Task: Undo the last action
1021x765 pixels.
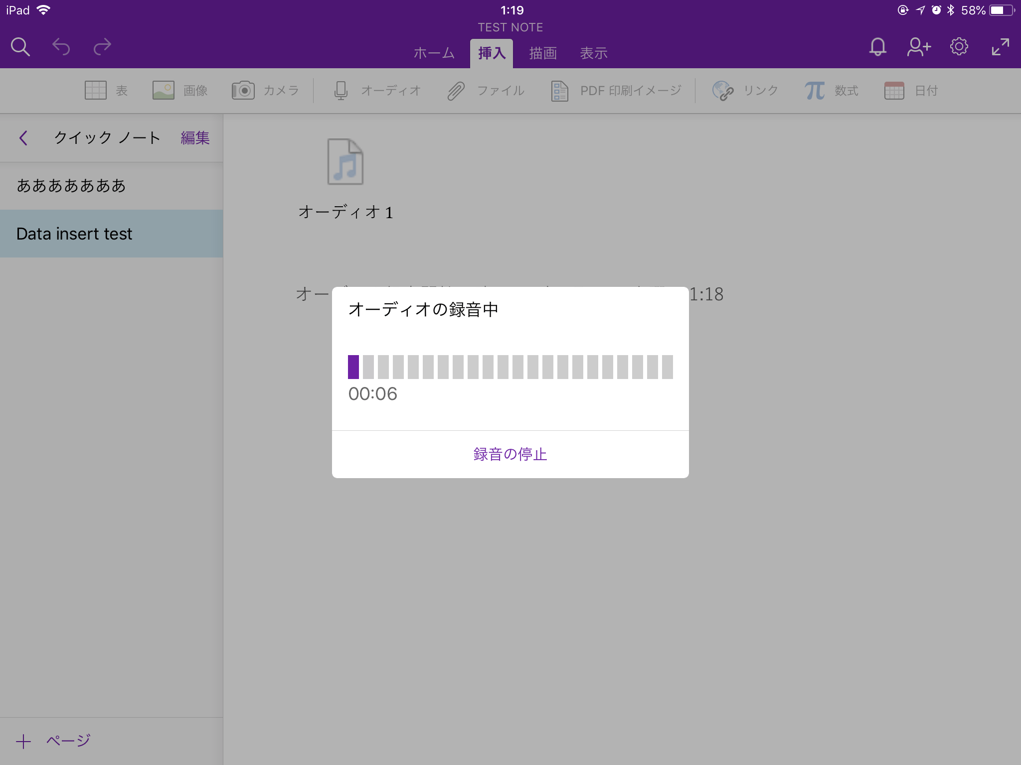Action: pyautogui.click(x=61, y=47)
